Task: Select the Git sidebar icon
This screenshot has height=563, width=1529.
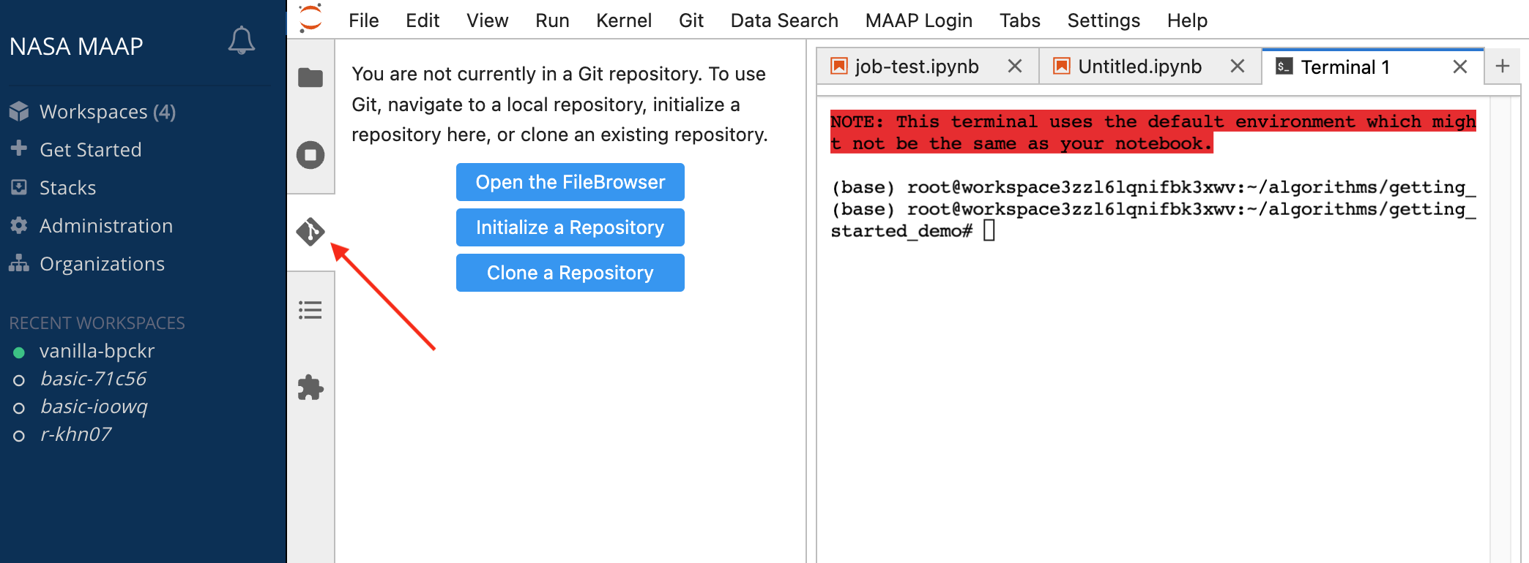Action: pyautogui.click(x=310, y=232)
